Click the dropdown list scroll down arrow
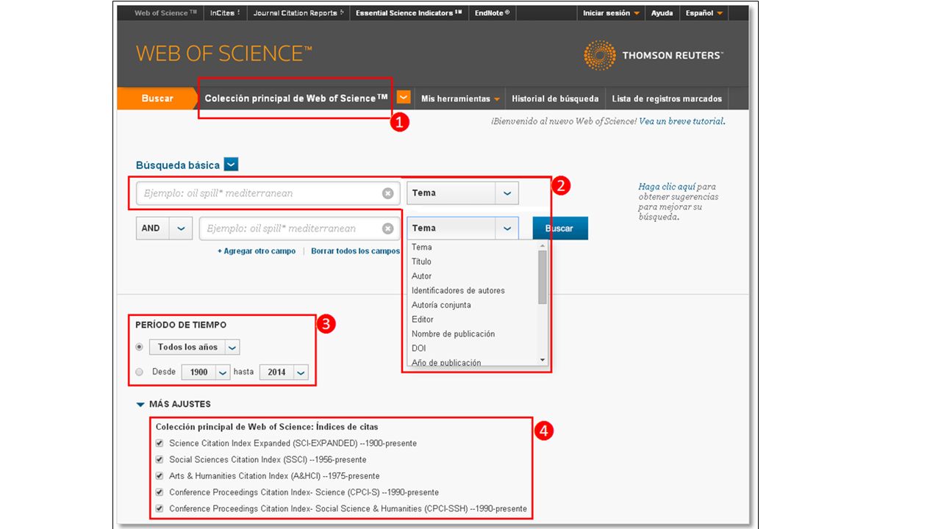Screen dimensions: 941x529 click(x=543, y=360)
